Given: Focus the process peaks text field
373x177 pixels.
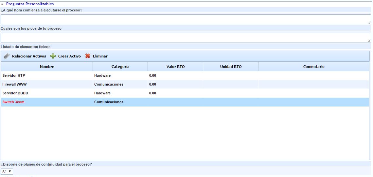Looking at the screenshot, I should (x=185, y=38).
